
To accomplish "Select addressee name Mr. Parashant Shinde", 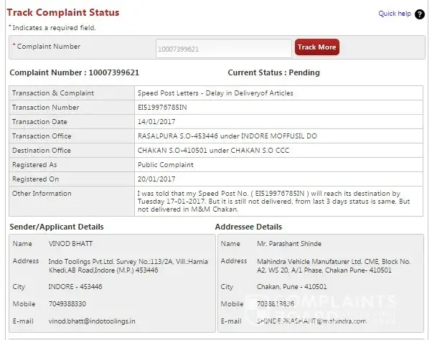I will click(289, 244).
